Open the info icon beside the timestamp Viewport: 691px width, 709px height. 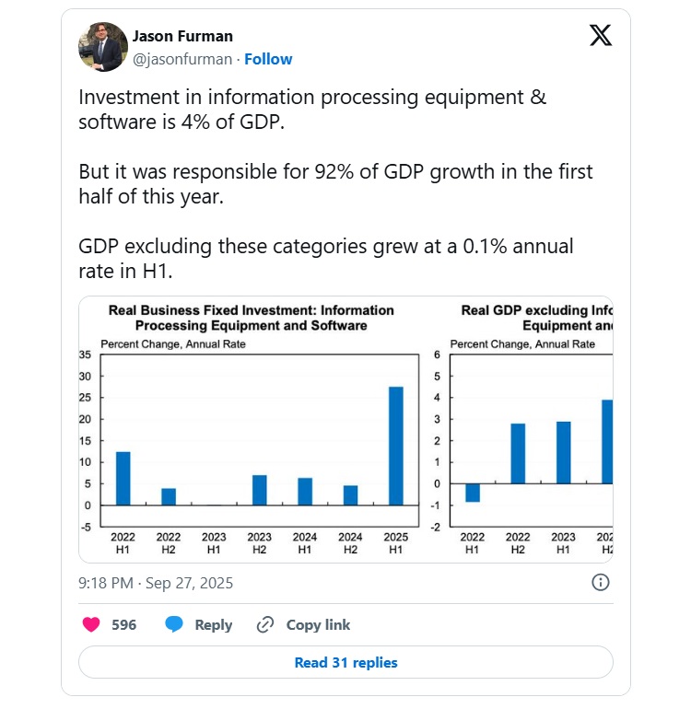coord(599,582)
